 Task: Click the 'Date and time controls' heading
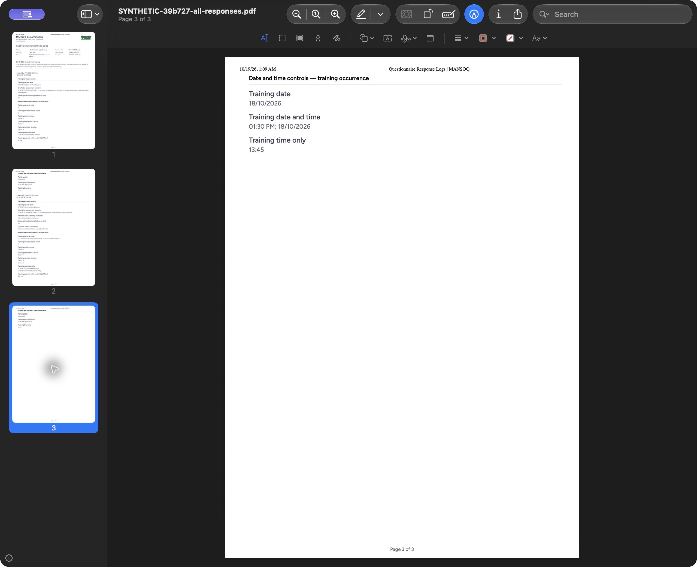tap(309, 79)
